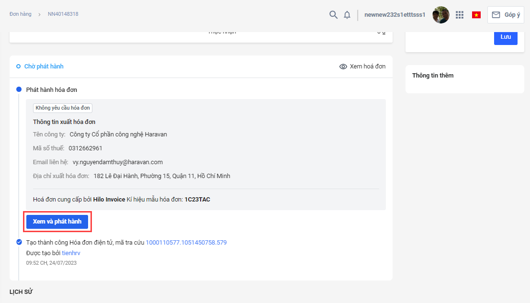Click the user avatar photo
Viewport: 530px width, 303px height.
tap(440, 15)
